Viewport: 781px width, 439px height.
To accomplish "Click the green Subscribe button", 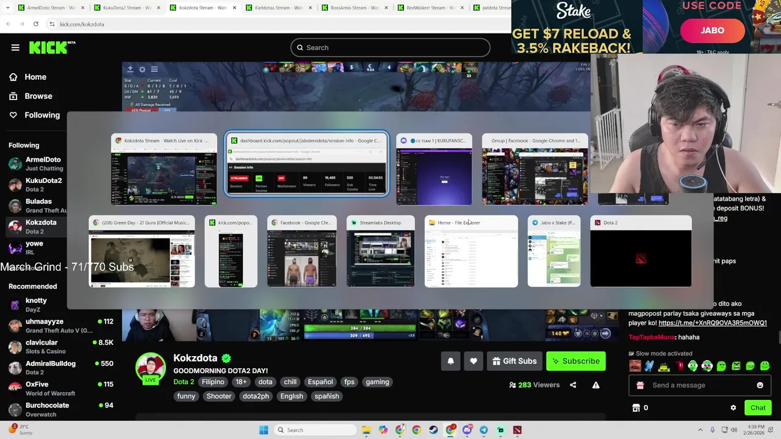I will click(576, 361).
